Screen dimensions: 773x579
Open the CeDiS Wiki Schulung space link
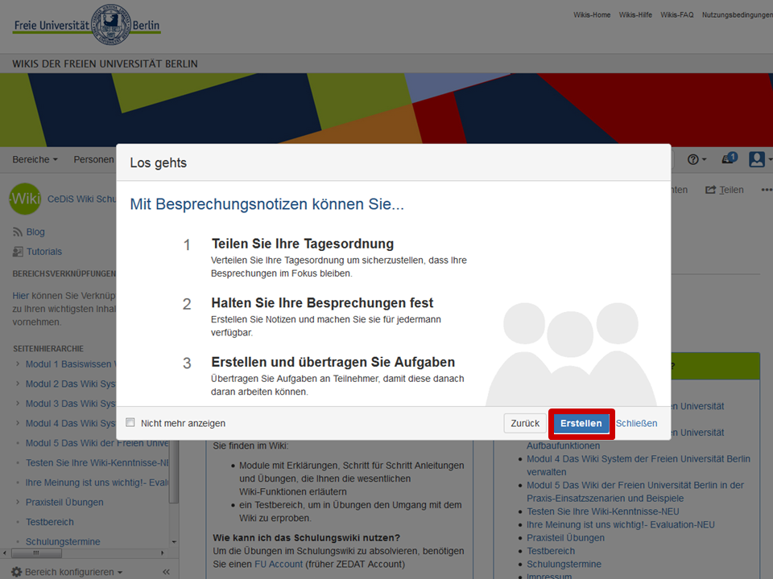point(82,199)
